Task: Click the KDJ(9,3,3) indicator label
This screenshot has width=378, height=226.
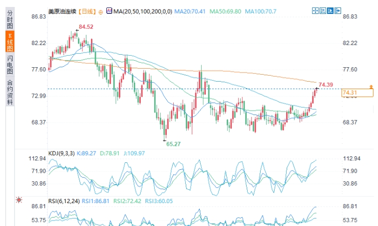Action: tap(61, 153)
